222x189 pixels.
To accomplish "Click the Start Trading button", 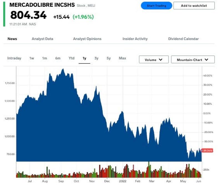I will point(157,6).
